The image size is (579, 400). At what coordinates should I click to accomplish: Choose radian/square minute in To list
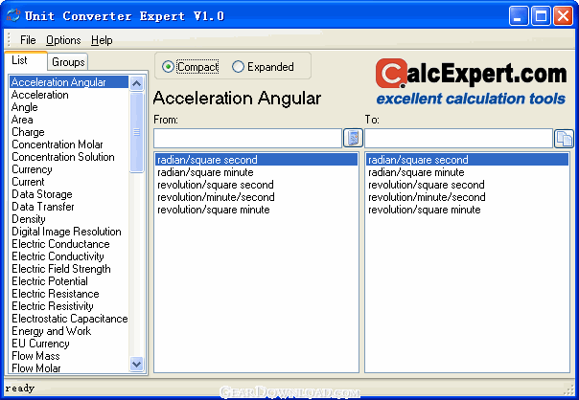467,172
